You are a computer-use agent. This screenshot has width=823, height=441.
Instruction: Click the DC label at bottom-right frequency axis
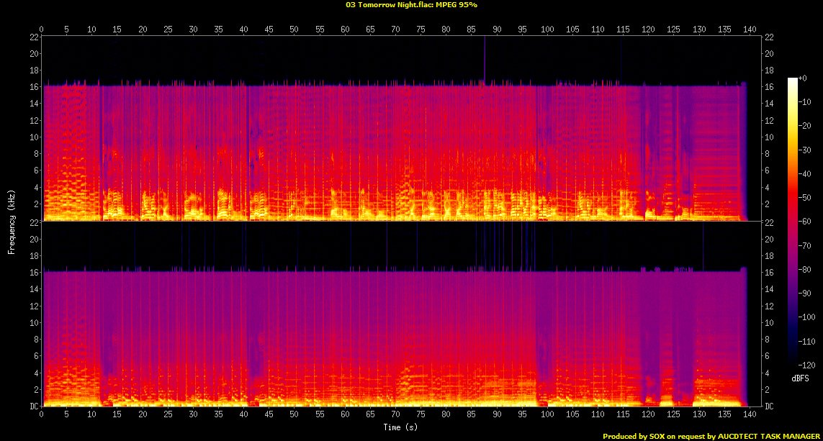tap(770, 406)
